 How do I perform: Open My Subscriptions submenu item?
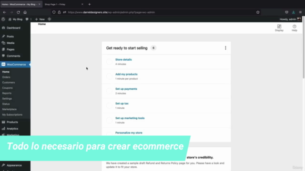click(12, 114)
